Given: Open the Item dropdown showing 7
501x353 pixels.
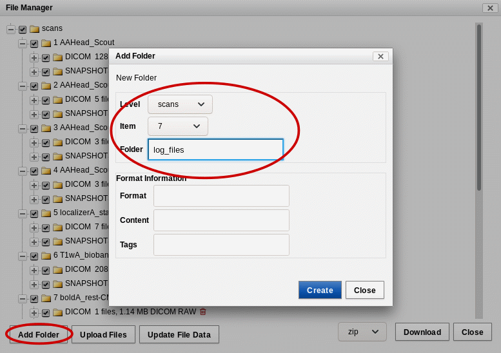Looking at the screenshot, I should [178, 126].
